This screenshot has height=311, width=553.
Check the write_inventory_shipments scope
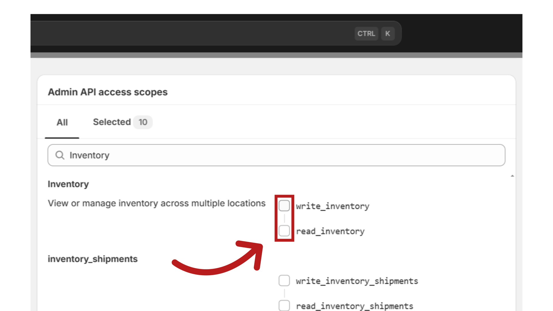[284, 280]
